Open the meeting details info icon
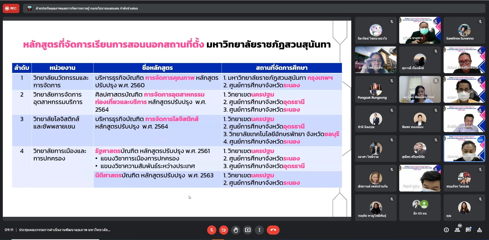 coord(446,230)
